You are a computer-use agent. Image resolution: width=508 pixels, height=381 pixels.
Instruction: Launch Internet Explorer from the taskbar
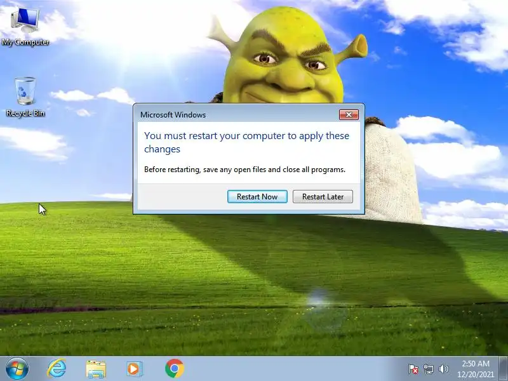[57, 368]
